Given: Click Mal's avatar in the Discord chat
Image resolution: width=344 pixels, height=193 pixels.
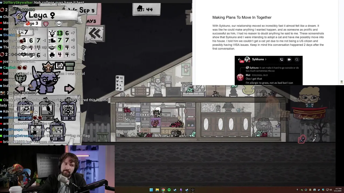Looking at the screenshot, I should pos(240,77).
